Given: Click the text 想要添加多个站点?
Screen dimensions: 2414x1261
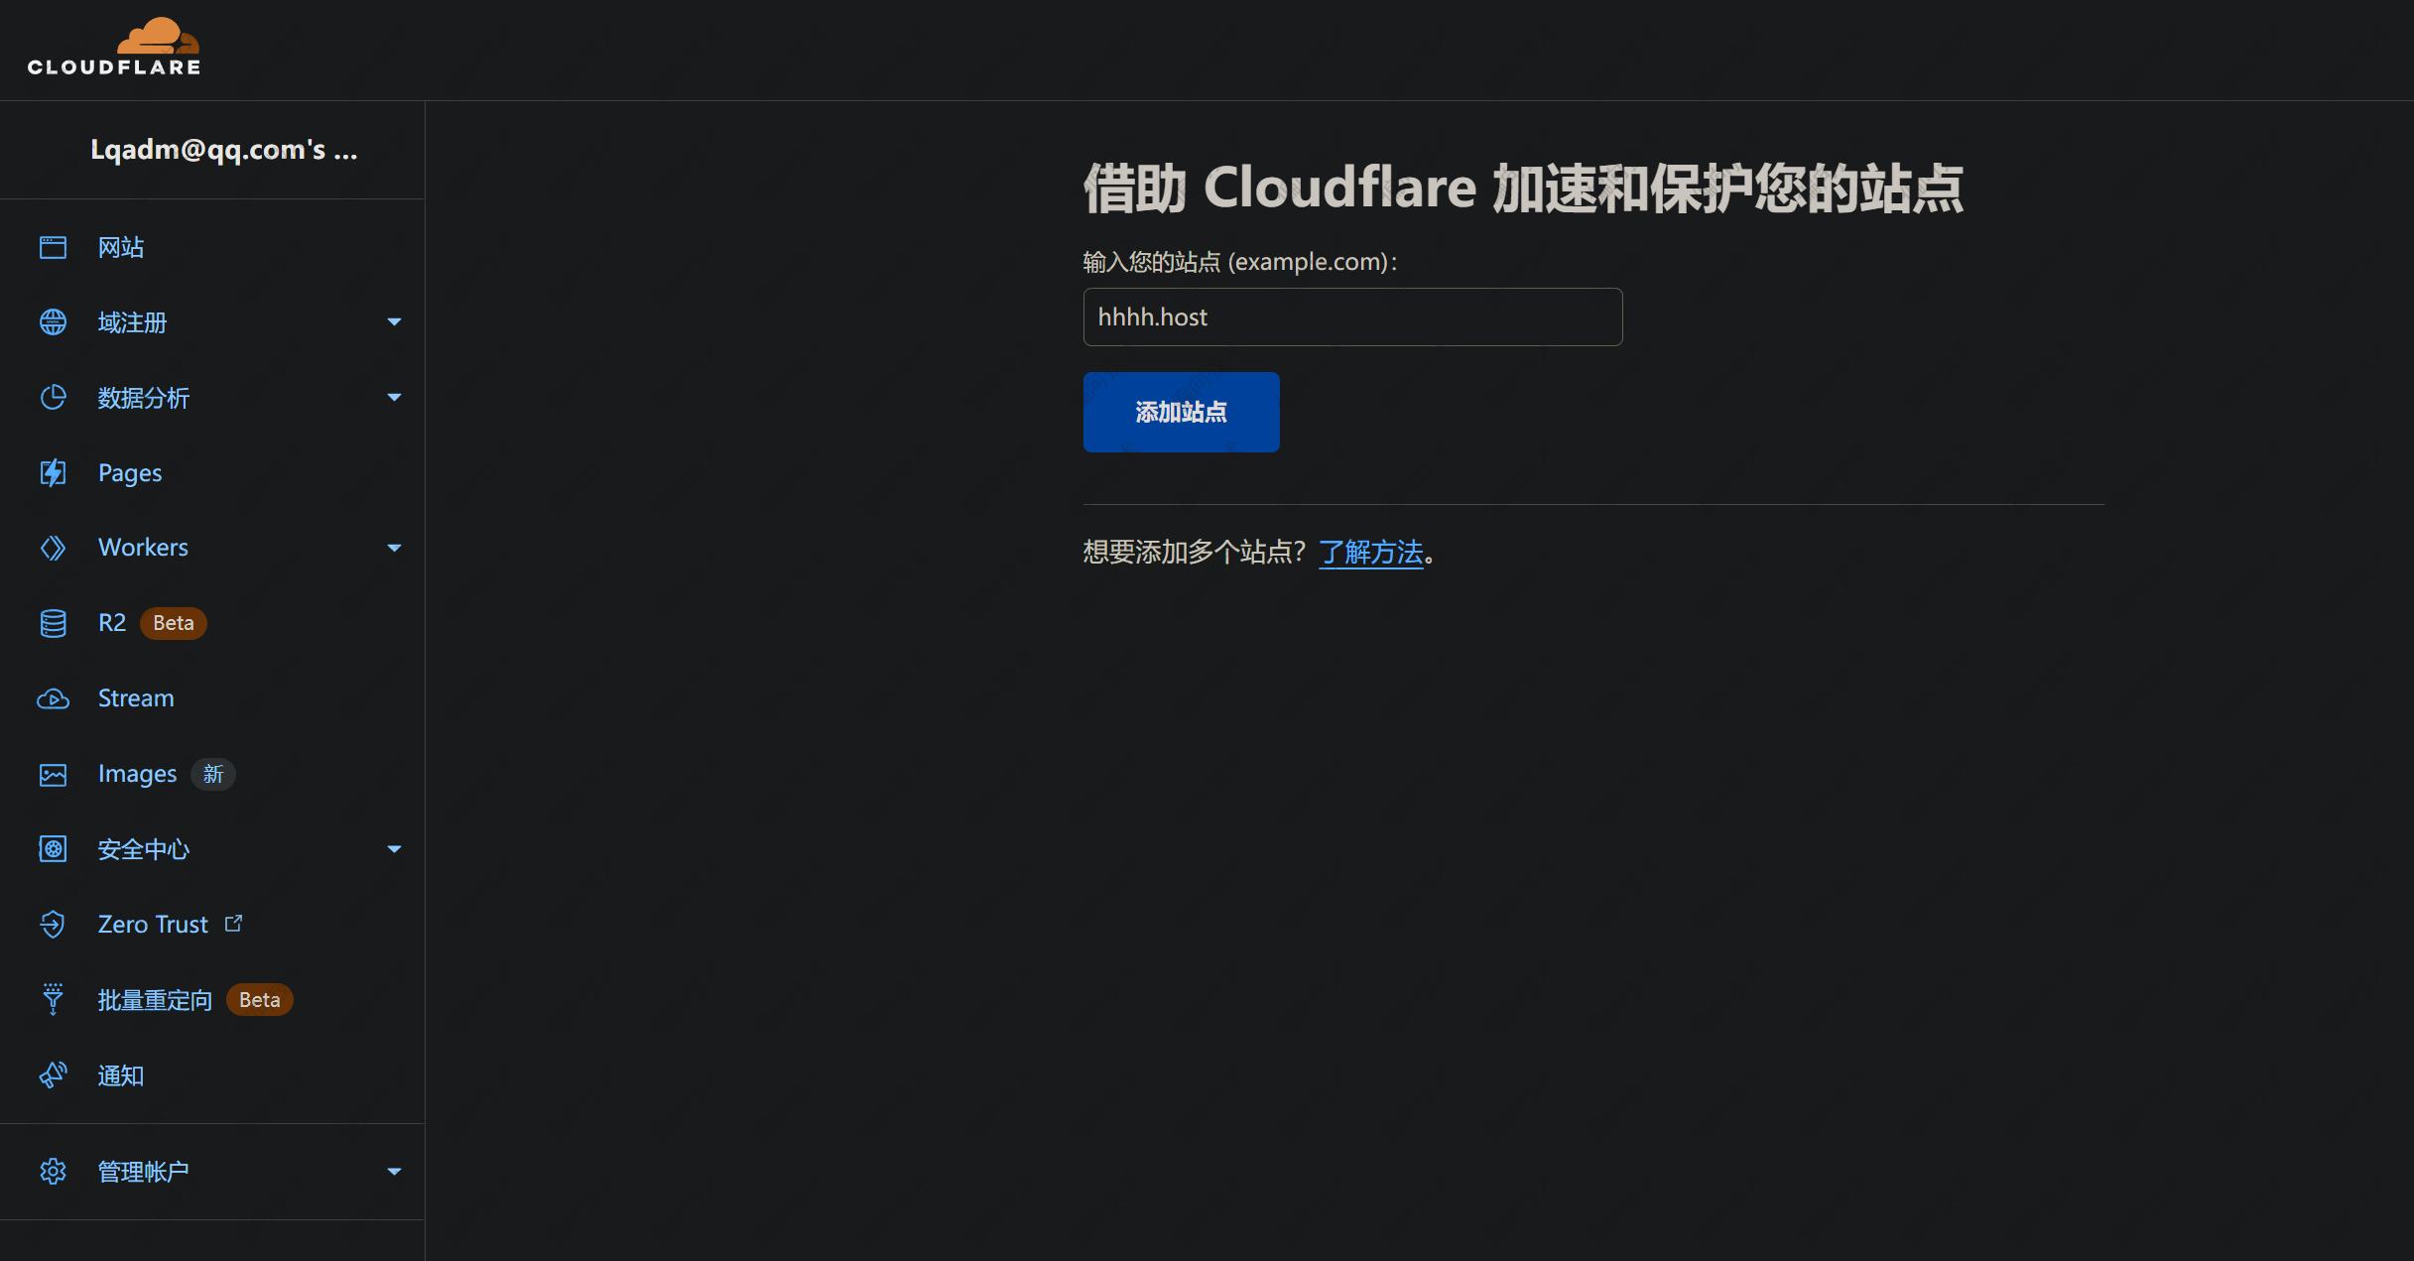Looking at the screenshot, I should pos(1195,552).
